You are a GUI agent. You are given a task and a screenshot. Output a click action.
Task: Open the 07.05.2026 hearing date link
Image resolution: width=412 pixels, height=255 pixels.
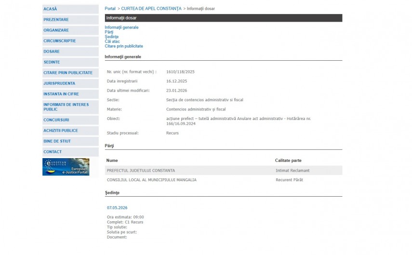(117, 208)
